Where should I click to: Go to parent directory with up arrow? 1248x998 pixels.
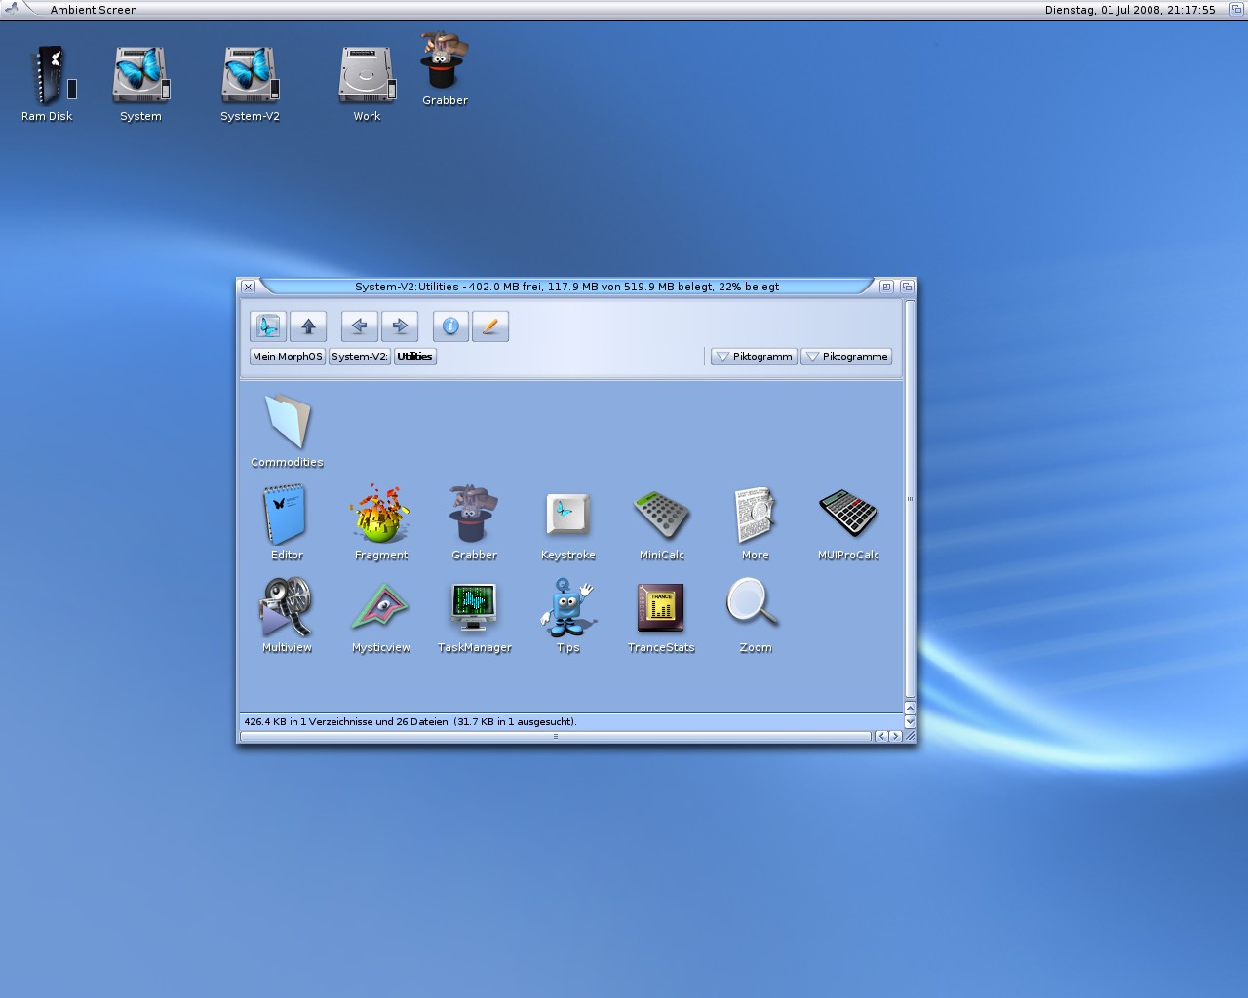point(308,326)
